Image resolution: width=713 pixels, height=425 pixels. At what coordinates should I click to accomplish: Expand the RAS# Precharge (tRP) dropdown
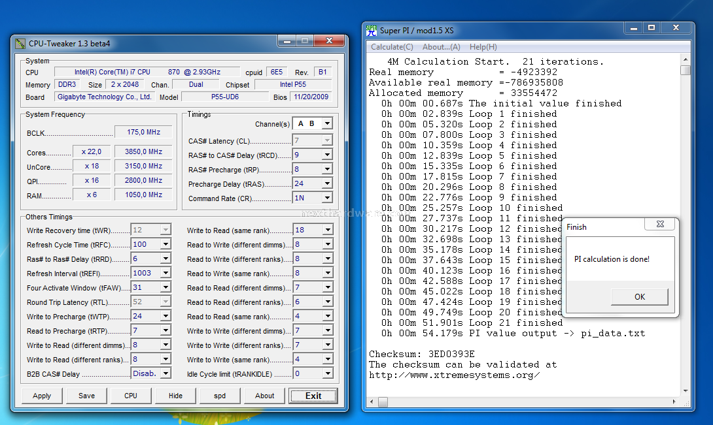point(327,169)
